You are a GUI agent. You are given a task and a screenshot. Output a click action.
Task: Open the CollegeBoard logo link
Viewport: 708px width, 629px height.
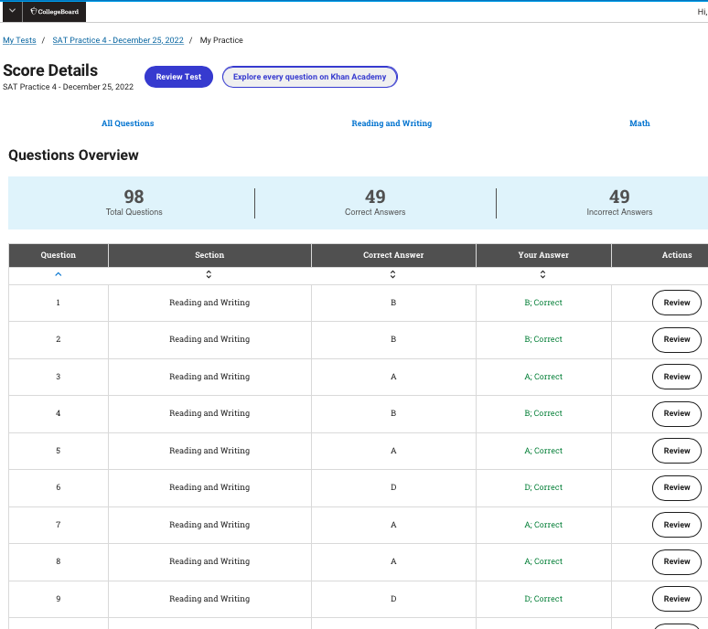54,11
